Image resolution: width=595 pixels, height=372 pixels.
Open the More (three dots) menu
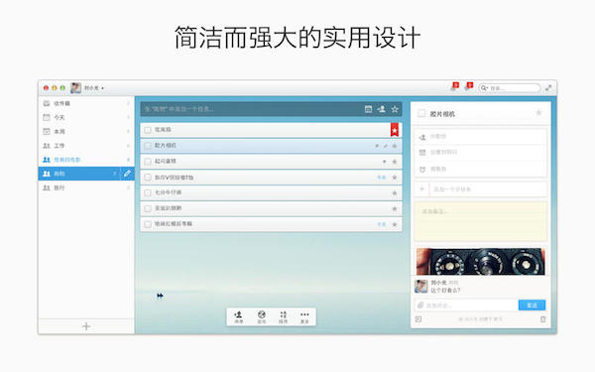pos(304,316)
